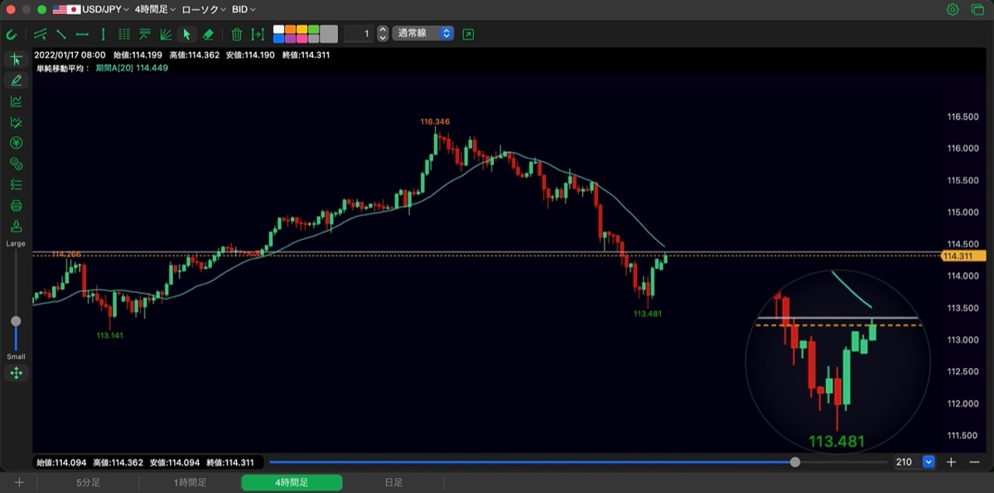Select the eraser tool in the drawing toolbar
The height and width of the screenshot is (493, 994).
pos(208,34)
